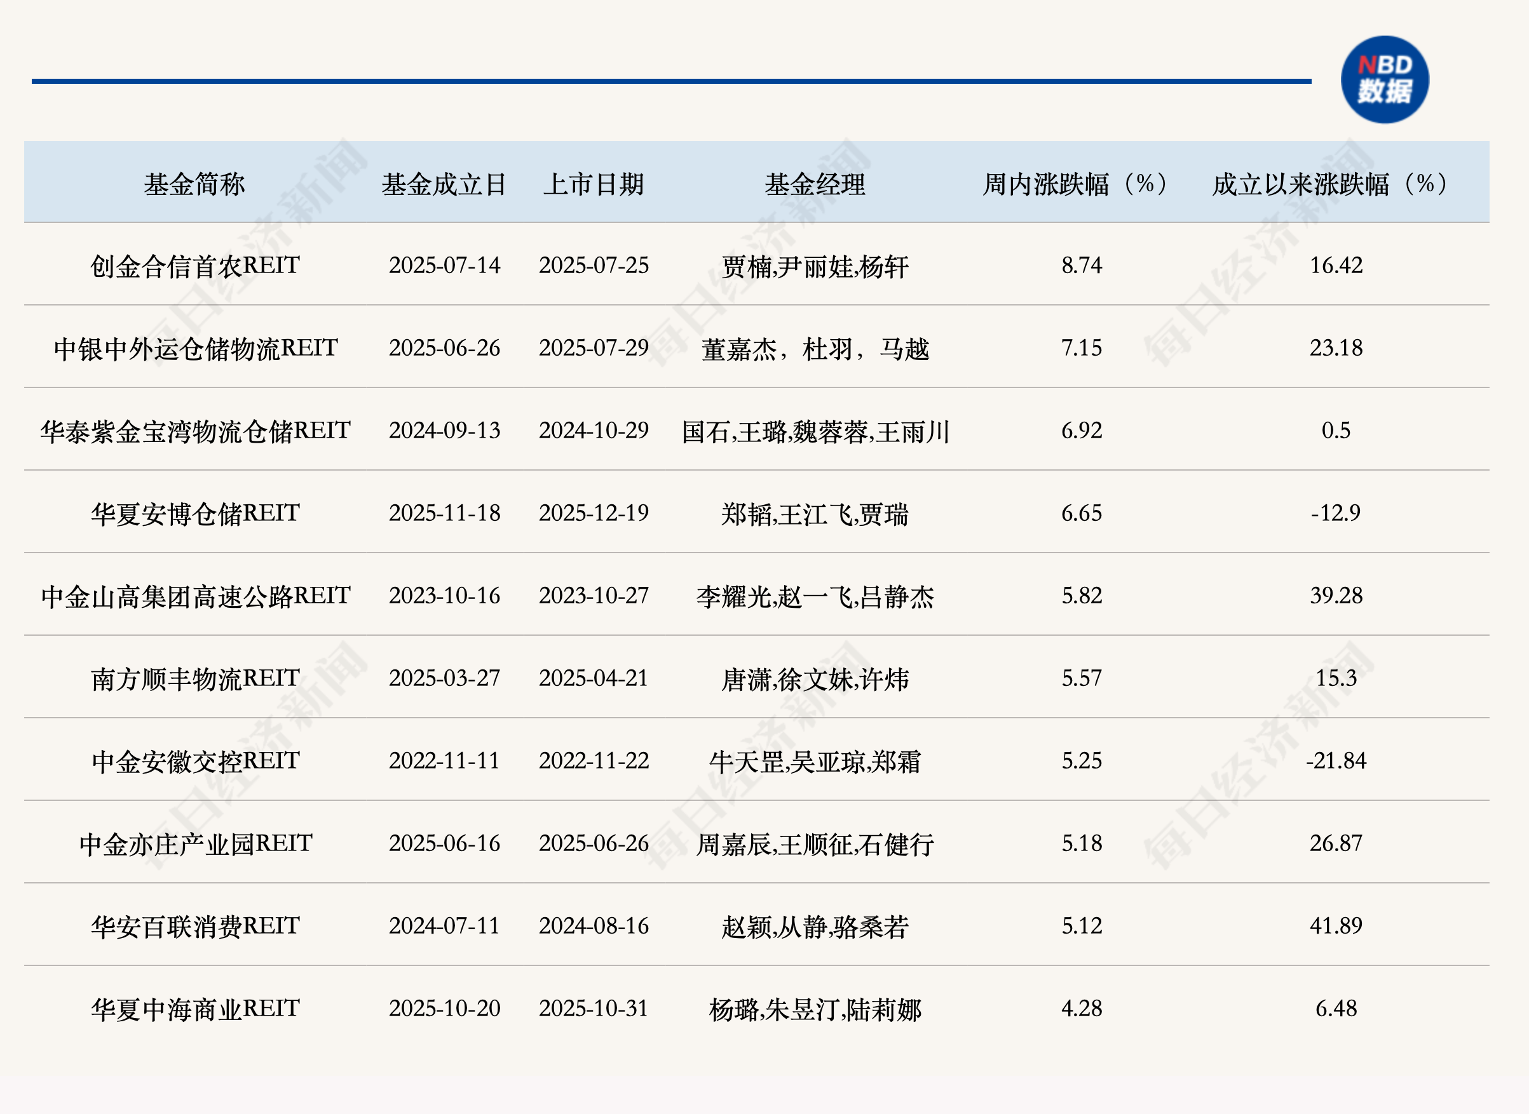The width and height of the screenshot is (1529, 1114).
Task: Click the weekly change value 5.57
Action: point(1082,678)
